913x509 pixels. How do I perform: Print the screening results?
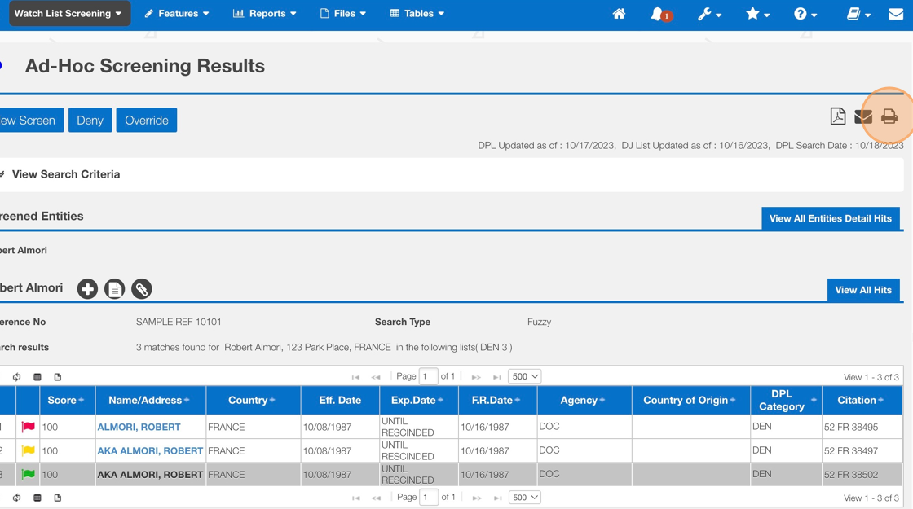889,116
